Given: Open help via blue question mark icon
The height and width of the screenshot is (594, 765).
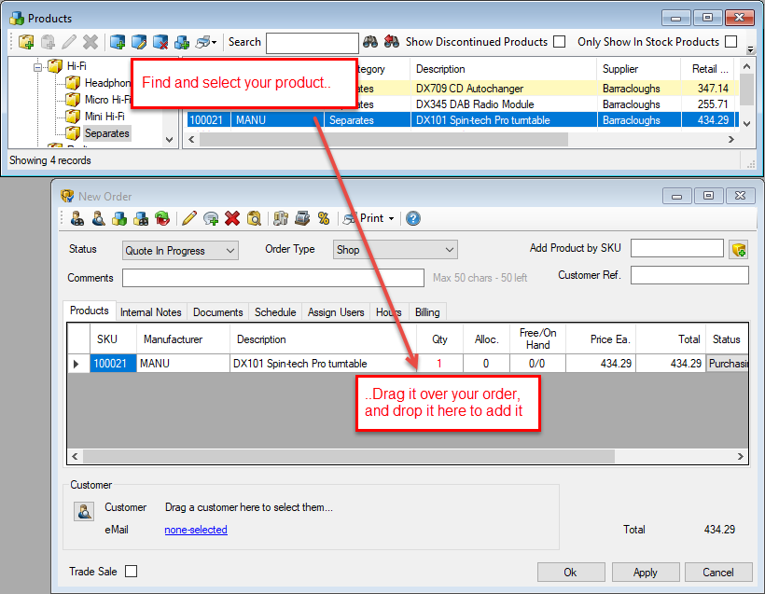Looking at the screenshot, I should coord(413,218).
